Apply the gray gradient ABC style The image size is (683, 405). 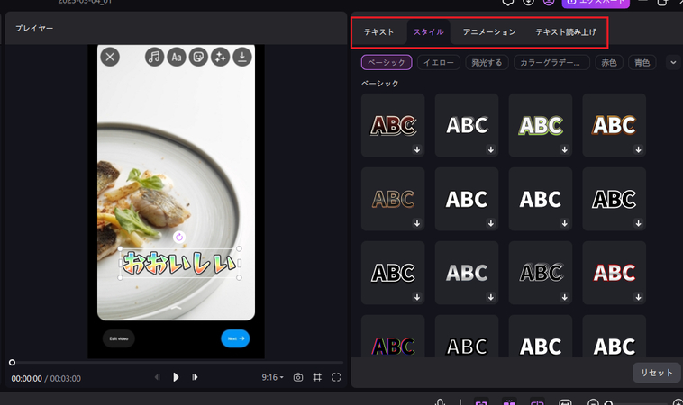[x=467, y=273]
